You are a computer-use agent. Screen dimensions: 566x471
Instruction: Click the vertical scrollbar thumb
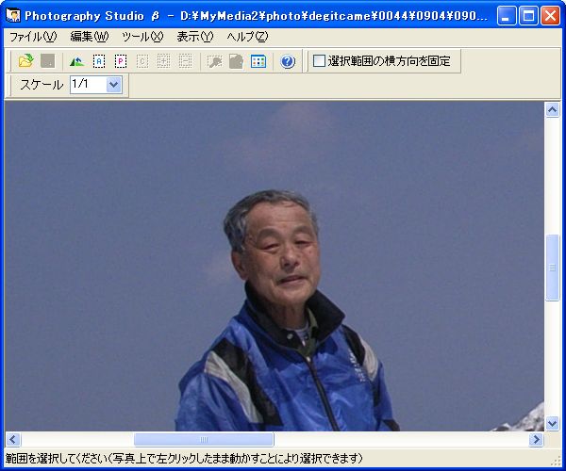[x=553, y=267]
